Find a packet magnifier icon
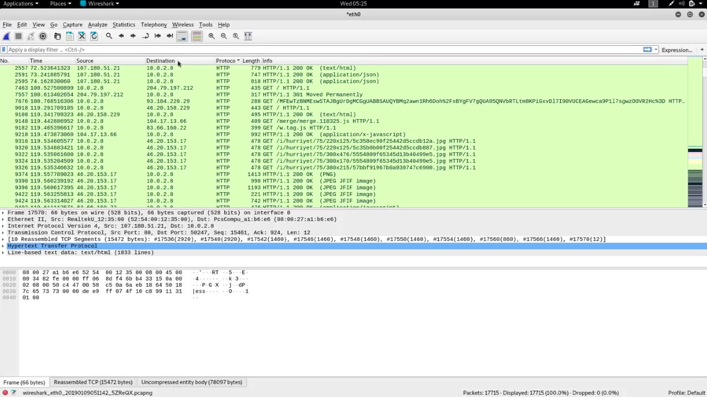Viewport: 707px width, 397px height. tap(109, 36)
